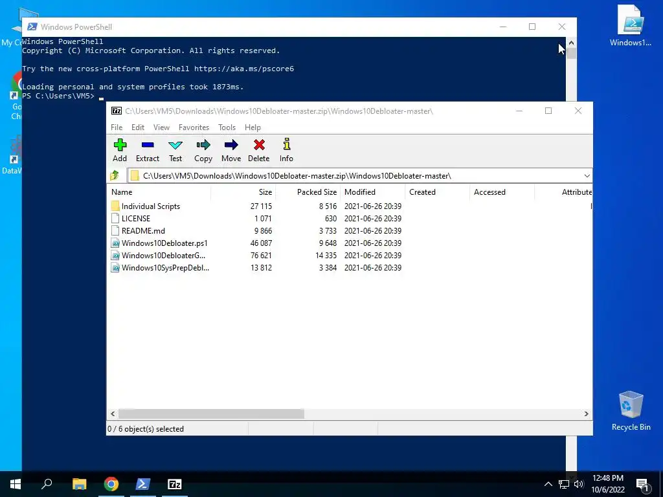Click the 0 / 6 object(s) selected status
Viewport: 663px width, 497px height.
tap(146, 429)
